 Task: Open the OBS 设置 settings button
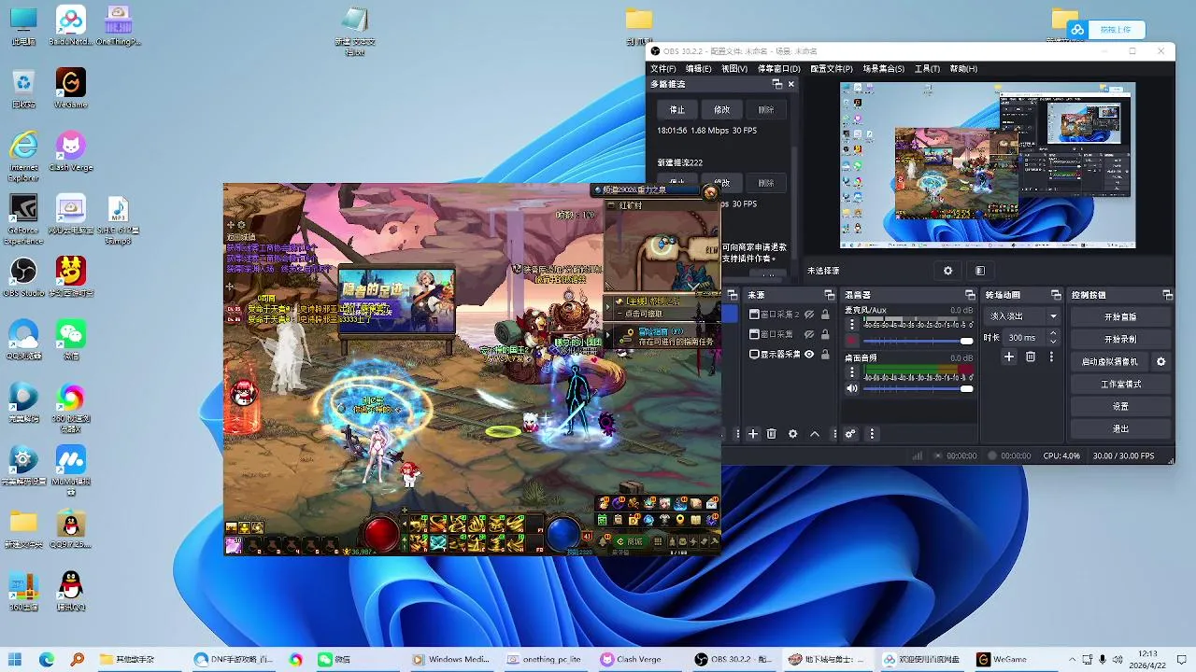1120,406
